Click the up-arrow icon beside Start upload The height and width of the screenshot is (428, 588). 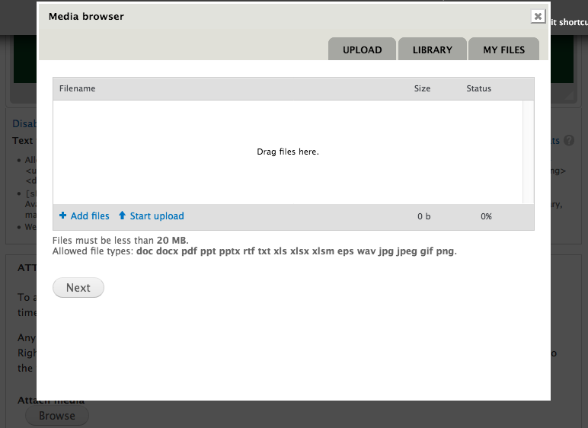(x=122, y=216)
